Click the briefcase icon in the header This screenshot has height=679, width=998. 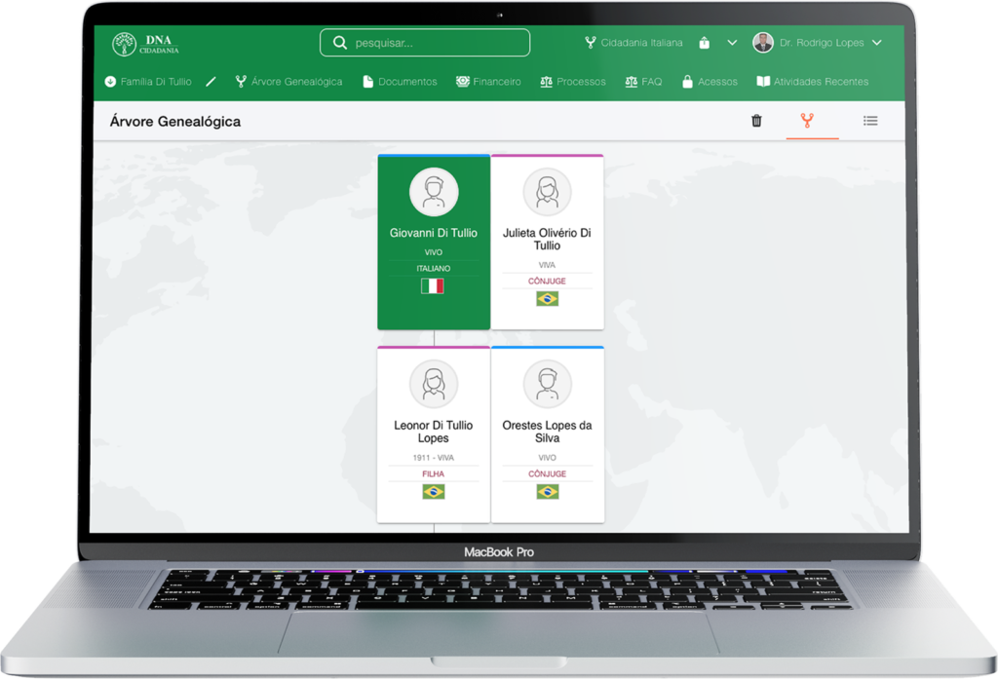(704, 43)
